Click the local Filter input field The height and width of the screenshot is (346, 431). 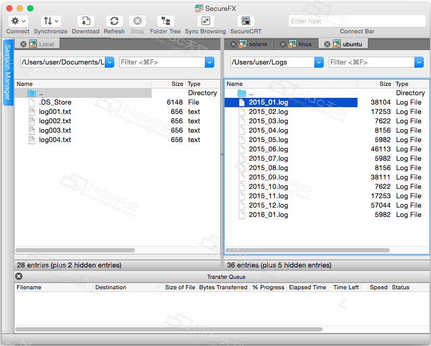point(163,62)
